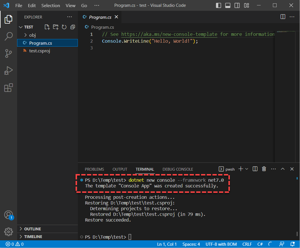This screenshot has height=248, width=300.
Task: Open the overflow menu ellipsis in menu bar
Action: [97, 5]
